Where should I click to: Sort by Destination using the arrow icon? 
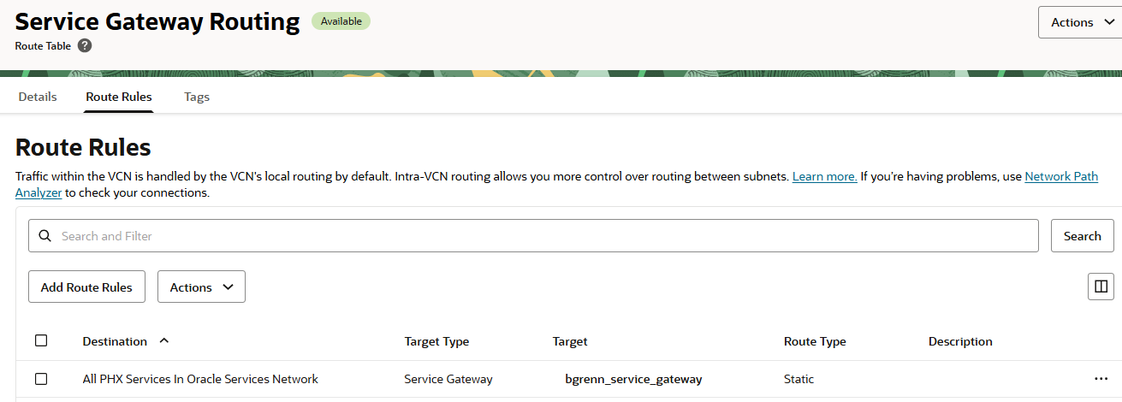164,341
